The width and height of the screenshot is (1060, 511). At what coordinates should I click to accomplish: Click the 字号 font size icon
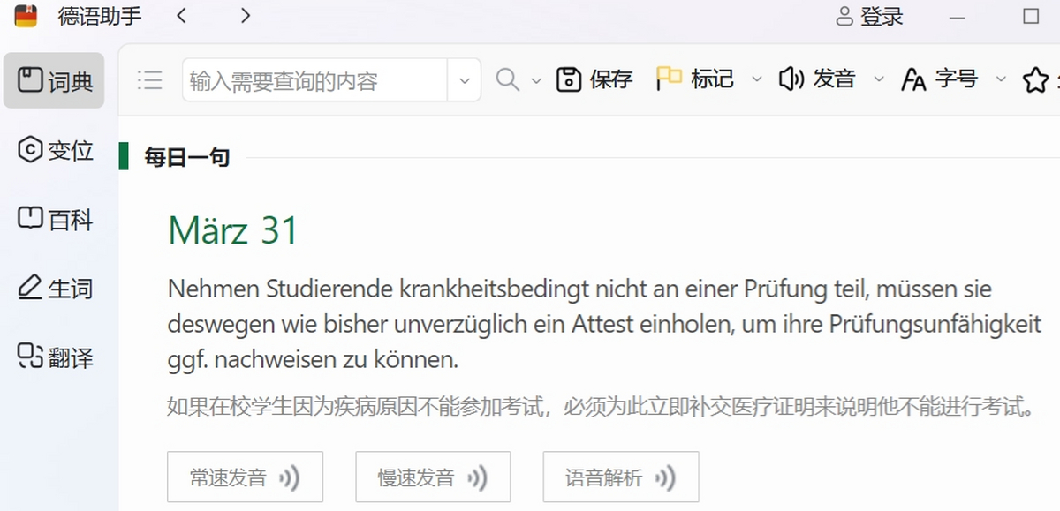913,80
